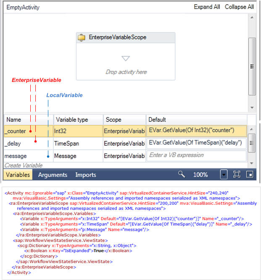Click the magnifier zoom icon
This screenshot has height=280, width=261.
[x=181, y=174]
